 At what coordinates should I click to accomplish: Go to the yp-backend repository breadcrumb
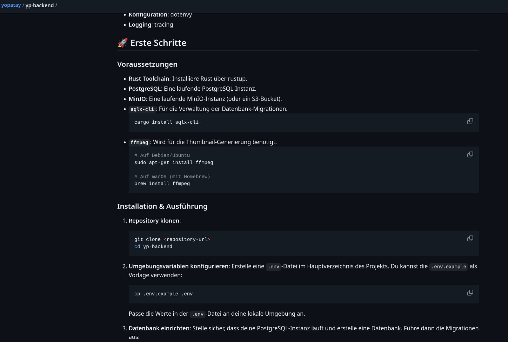(39, 5)
